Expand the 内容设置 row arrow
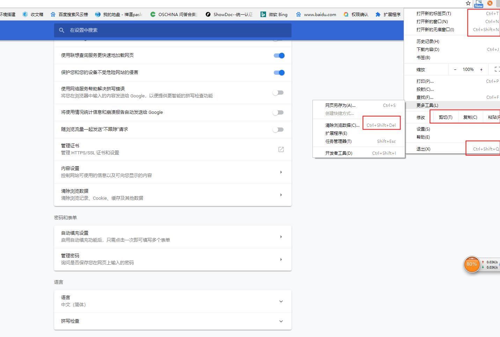This screenshot has height=337, width=500. point(281,172)
